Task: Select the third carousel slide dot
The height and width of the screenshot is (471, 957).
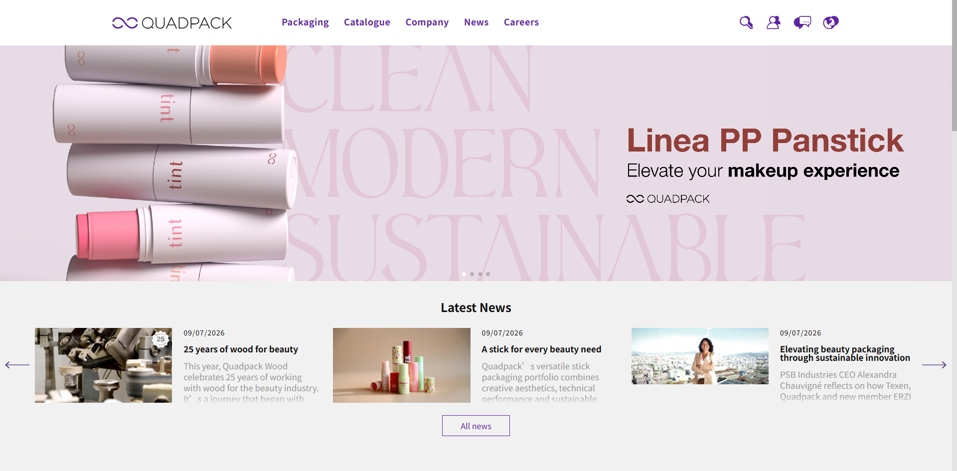Action: click(x=480, y=274)
